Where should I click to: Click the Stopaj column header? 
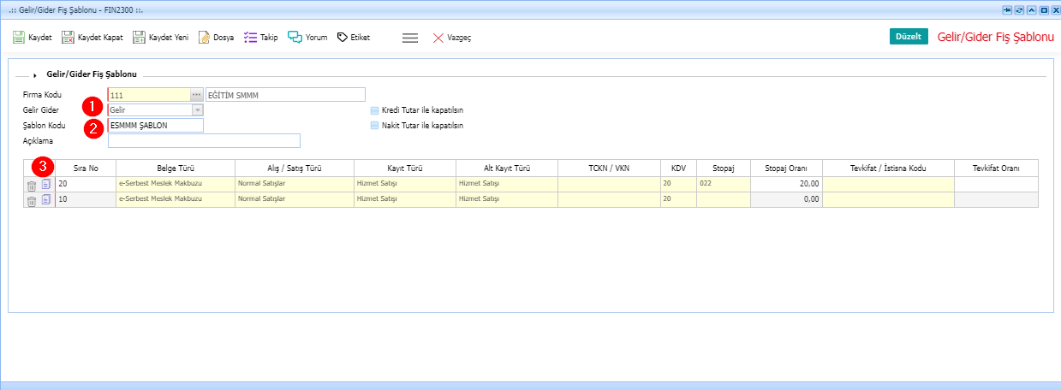pyautogui.click(x=724, y=168)
